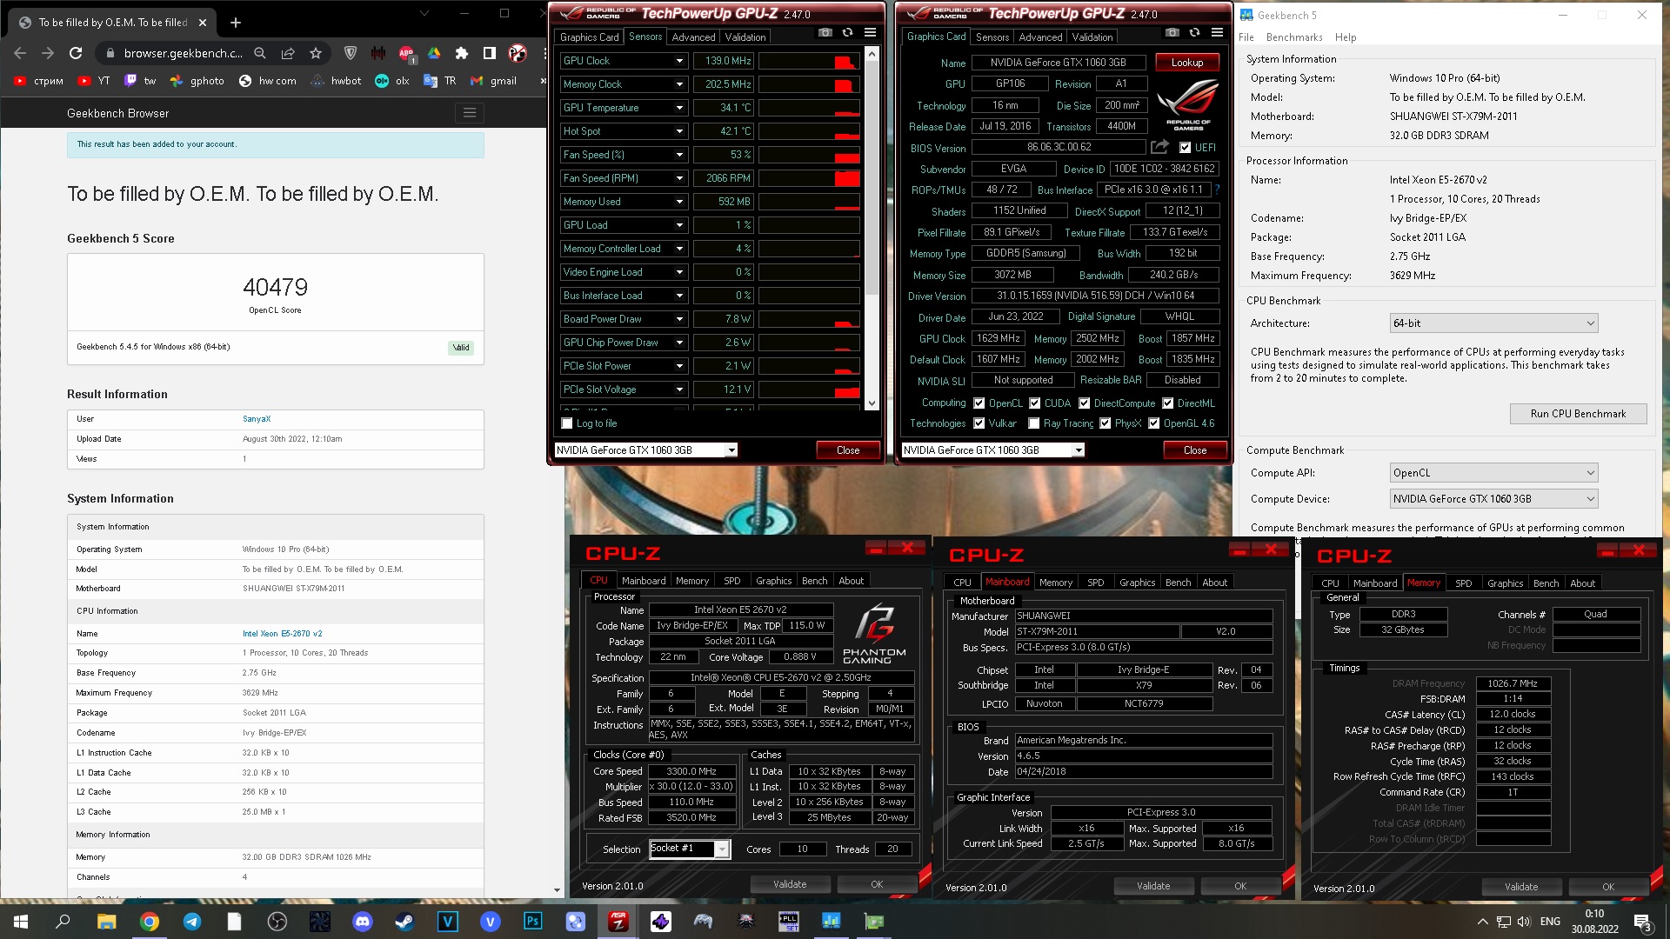1670x939 pixels.
Task: Open new Chrome tab with plus icon
Action: pyautogui.click(x=236, y=23)
